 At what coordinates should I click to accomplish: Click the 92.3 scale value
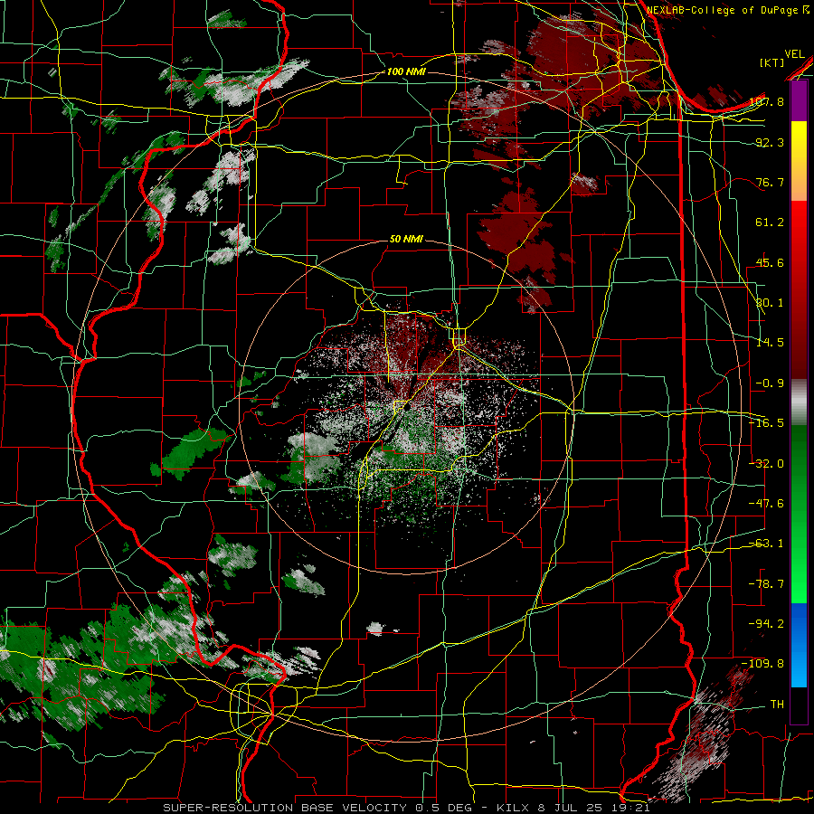click(x=770, y=142)
